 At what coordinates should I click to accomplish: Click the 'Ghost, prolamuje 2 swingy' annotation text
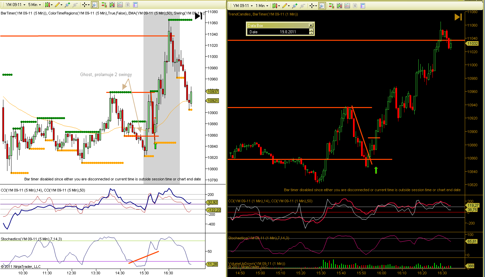point(106,74)
